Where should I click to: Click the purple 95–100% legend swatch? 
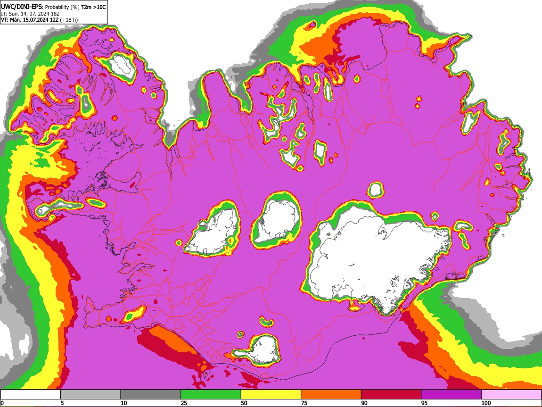coord(452,394)
